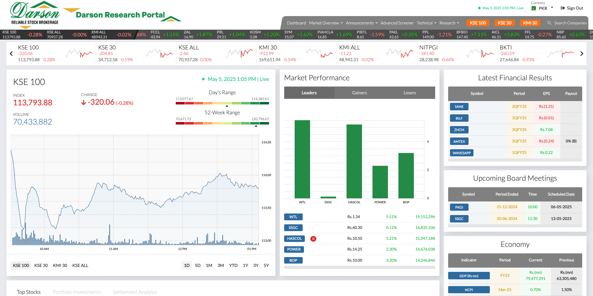Click the WTL symbol button in leaders list
Image resolution: width=593 pixels, height=296 pixels.
coord(293,217)
